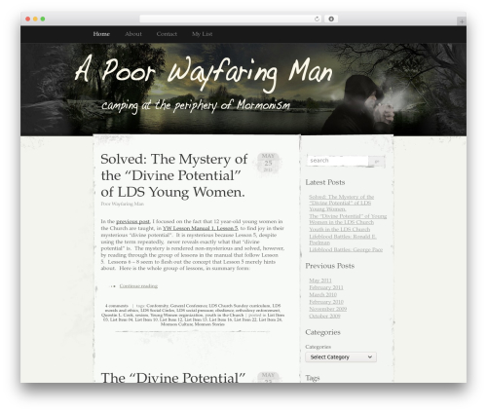Open Lifeblood Battles: Ronald E. Poelman

pos(343,240)
